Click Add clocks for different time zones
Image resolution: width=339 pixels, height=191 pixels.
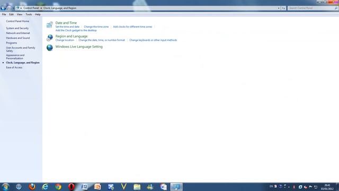132,27
